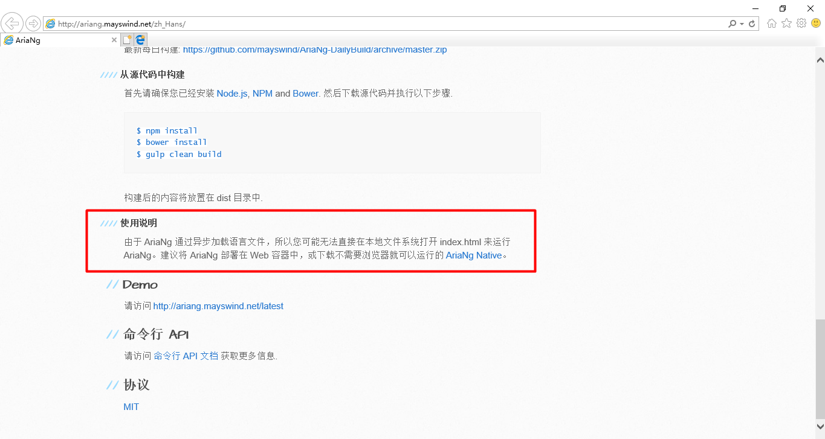Open Favorites star icon
Viewport: 825px width, 439px height.
pos(786,24)
